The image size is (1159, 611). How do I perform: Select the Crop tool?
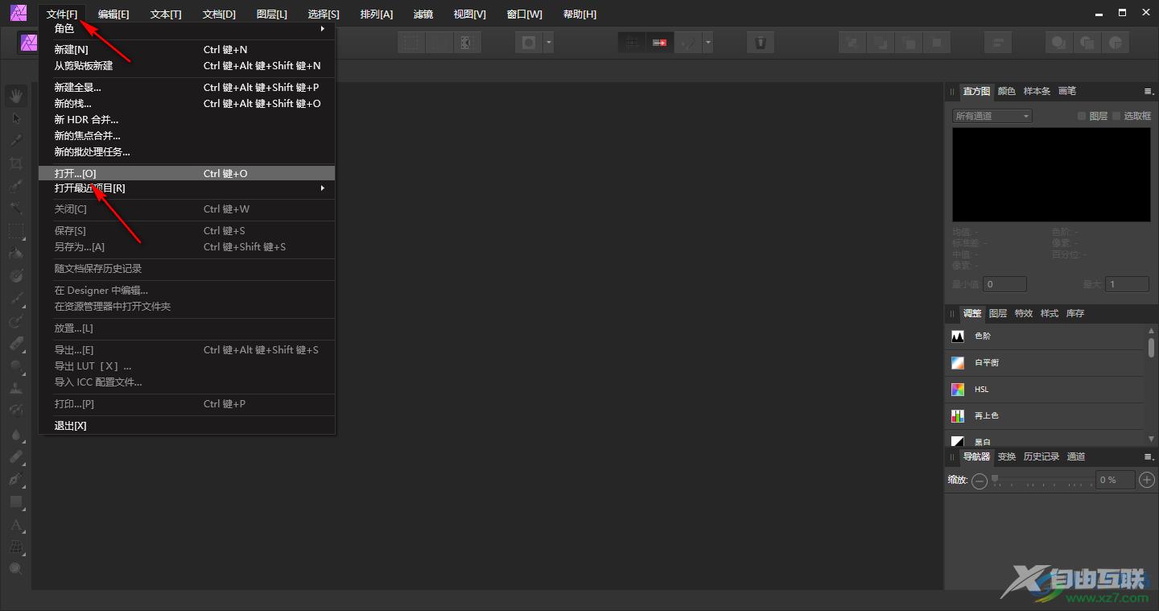[x=16, y=163]
